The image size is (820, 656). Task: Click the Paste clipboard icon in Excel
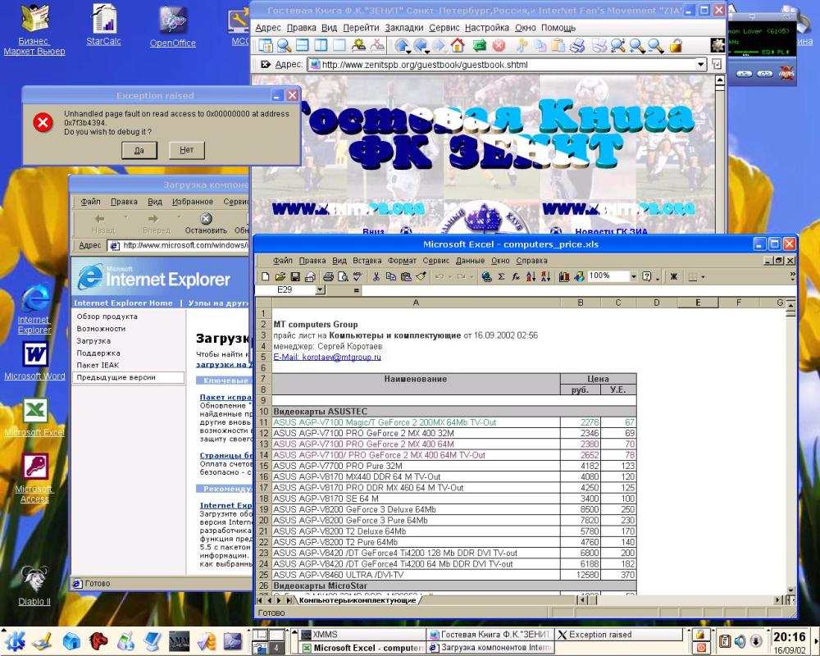click(x=406, y=276)
